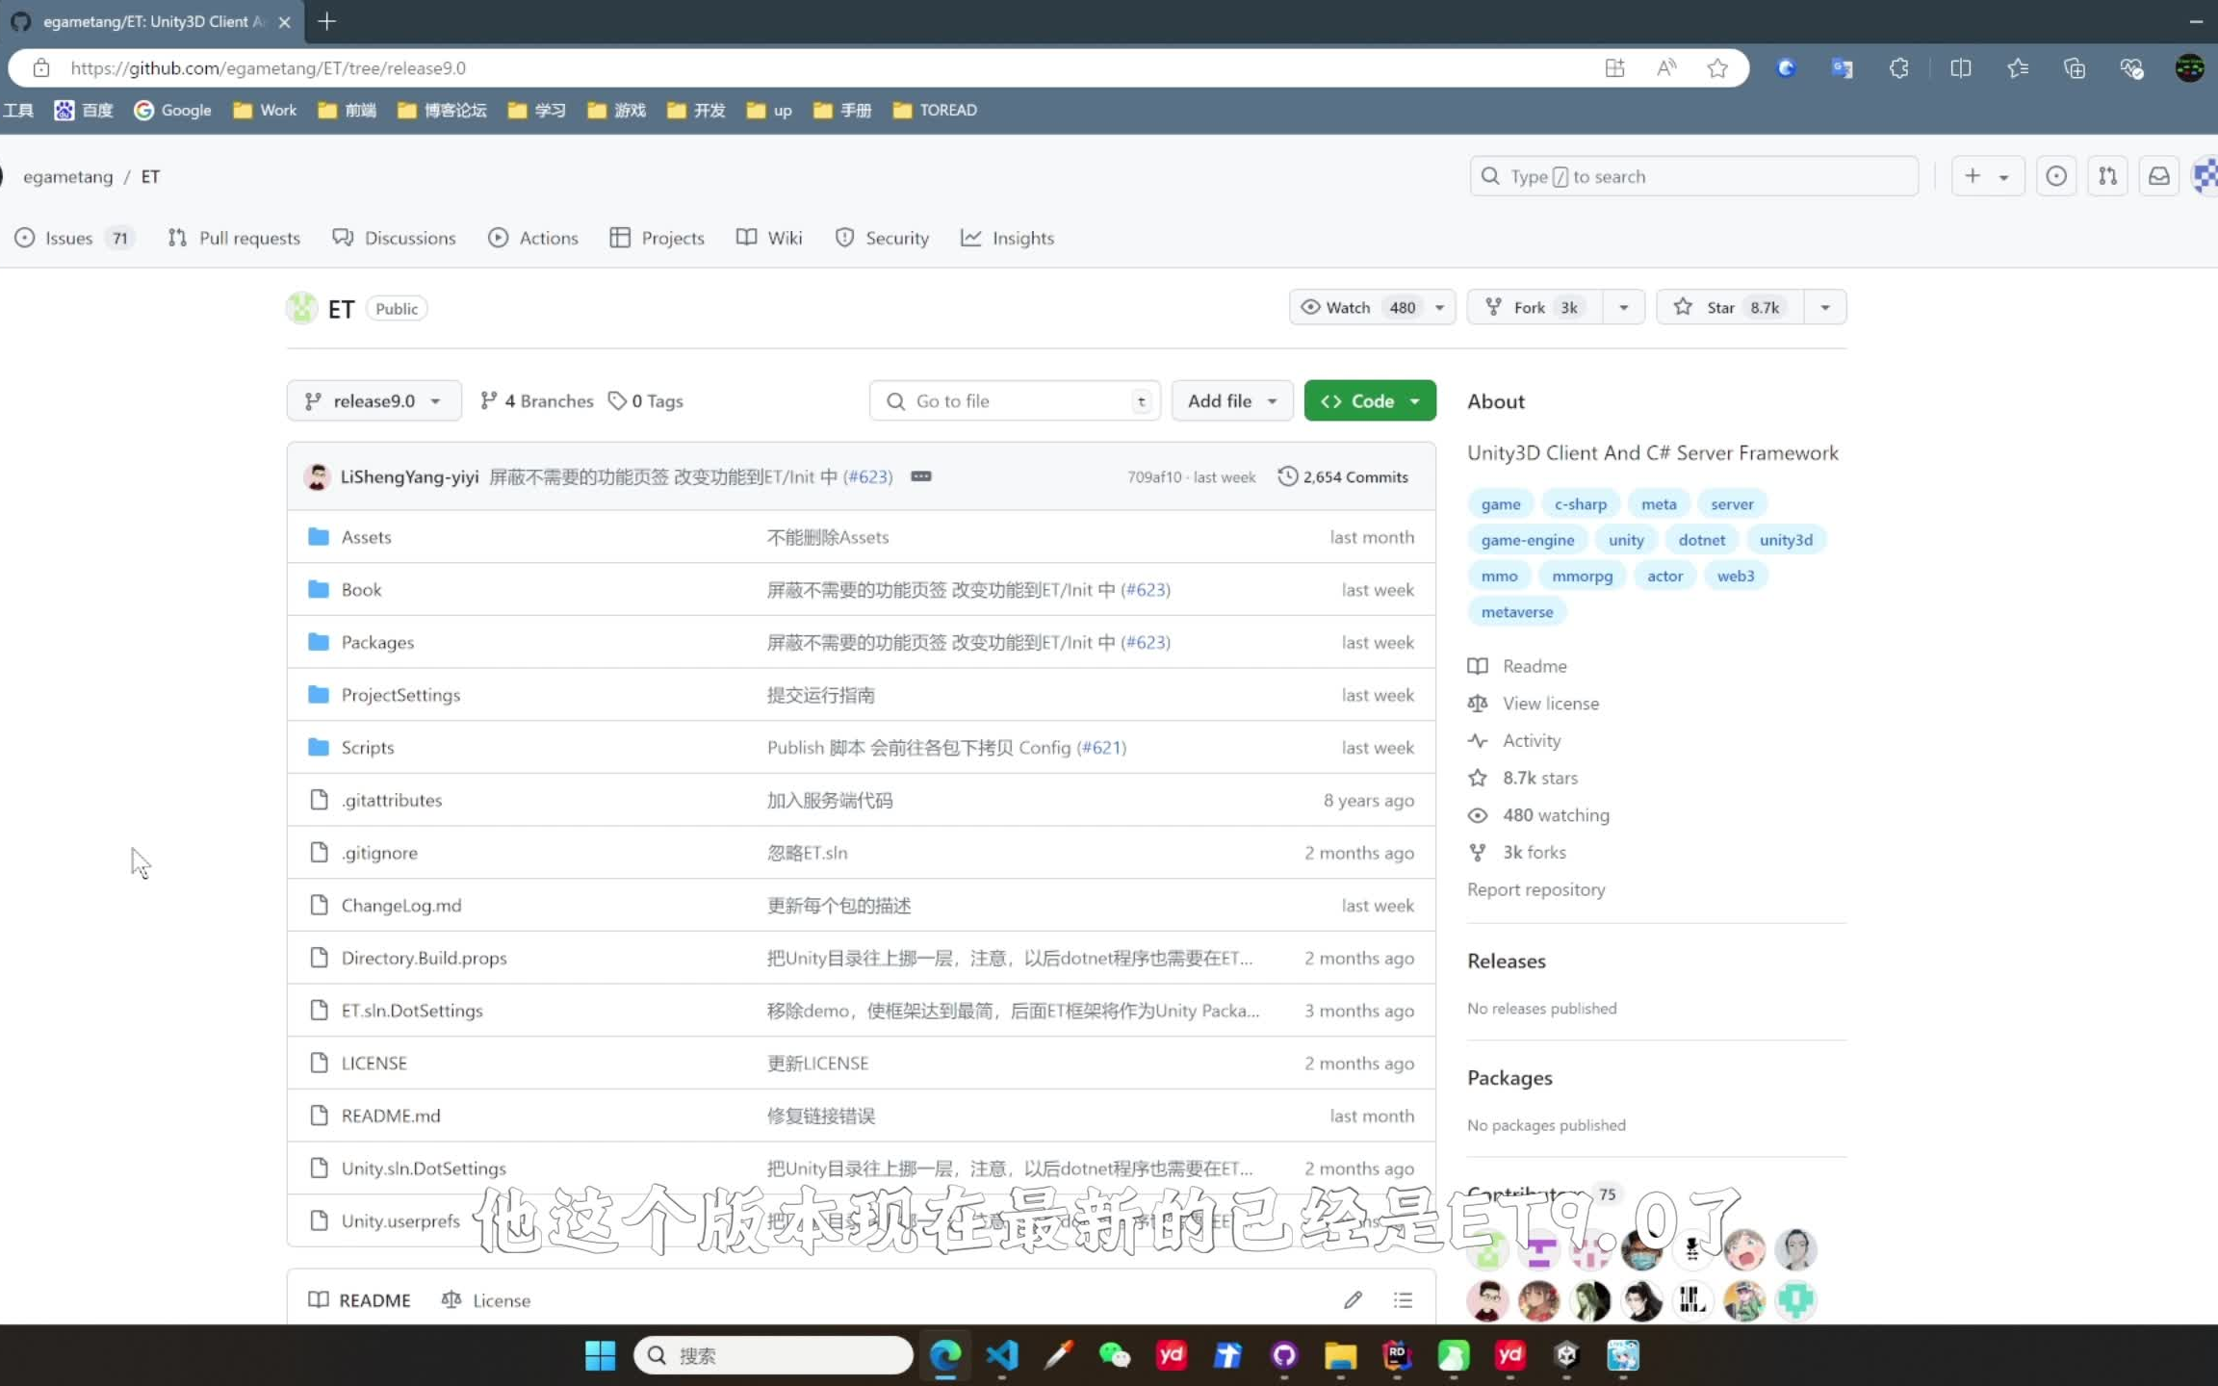Open WeChat from the taskbar
The width and height of the screenshot is (2218, 1386).
click(x=1115, y=1355)
